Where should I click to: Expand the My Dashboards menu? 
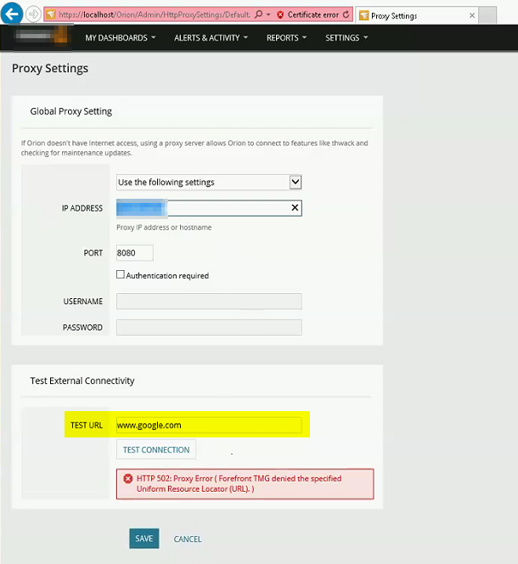pos(120,37)
